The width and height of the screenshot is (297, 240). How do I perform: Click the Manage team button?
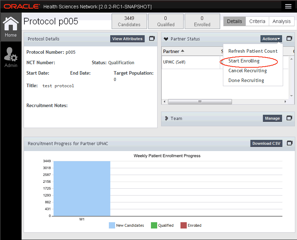272,118
